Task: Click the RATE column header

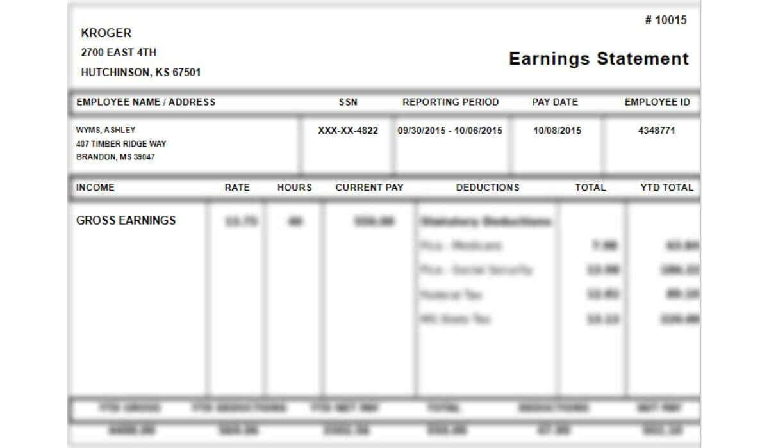Action: (236, 188)
